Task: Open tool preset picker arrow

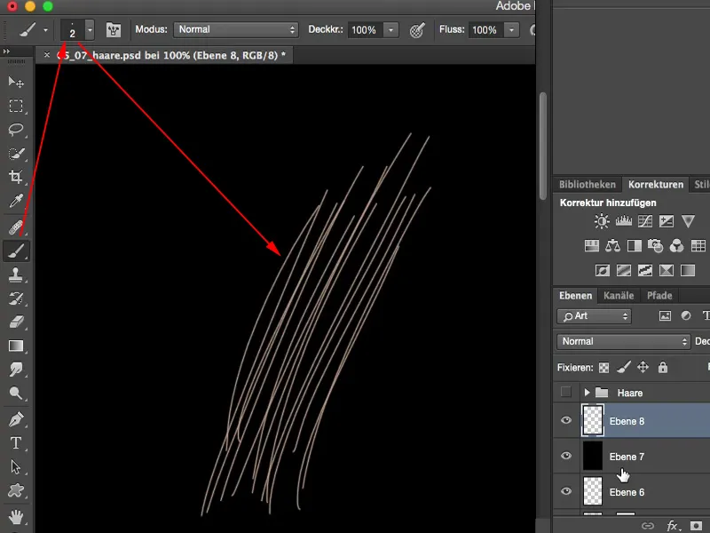Action: coord(45,30)
